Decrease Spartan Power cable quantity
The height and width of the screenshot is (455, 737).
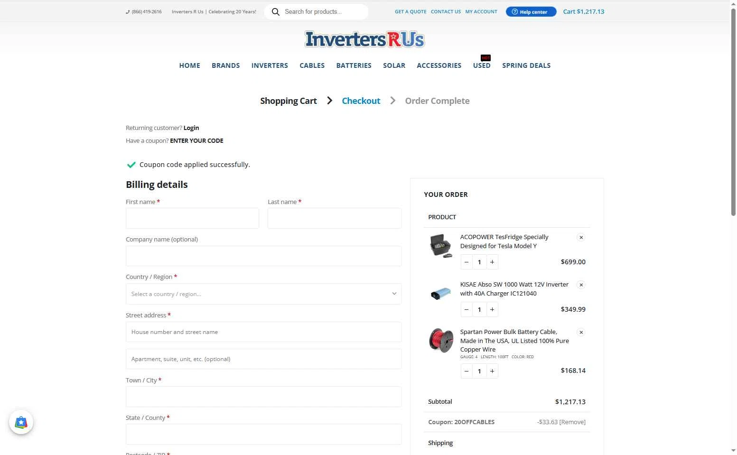click(x=466, y=371)
